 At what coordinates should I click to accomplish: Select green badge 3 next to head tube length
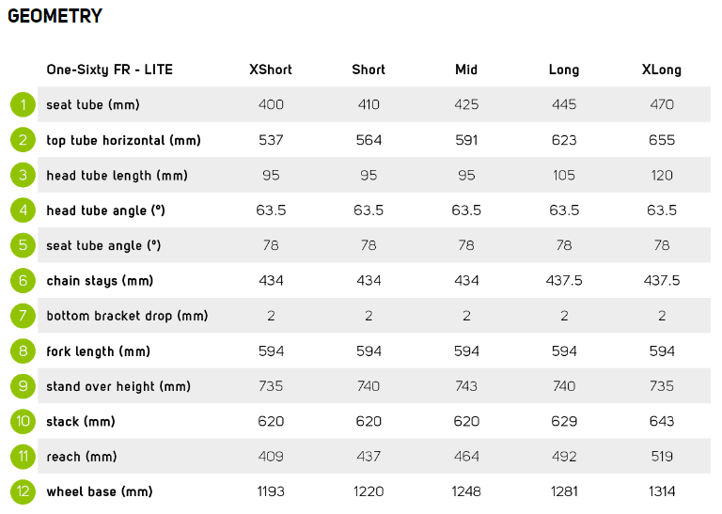23,175
